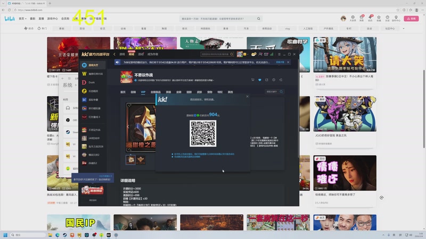Select the vlog category on Bilibili
426x239 pixels.
tap(288, 29)
